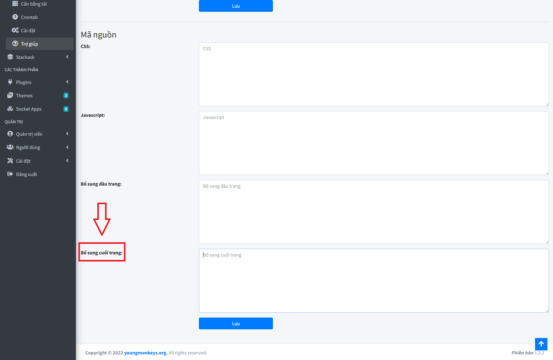Click the Cài đặt gears icon

tap(15, 30)
